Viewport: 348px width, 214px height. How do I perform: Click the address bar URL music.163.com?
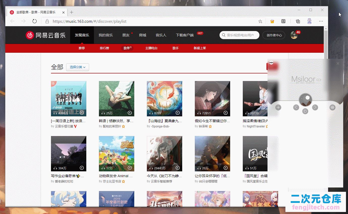pos(90,21)
